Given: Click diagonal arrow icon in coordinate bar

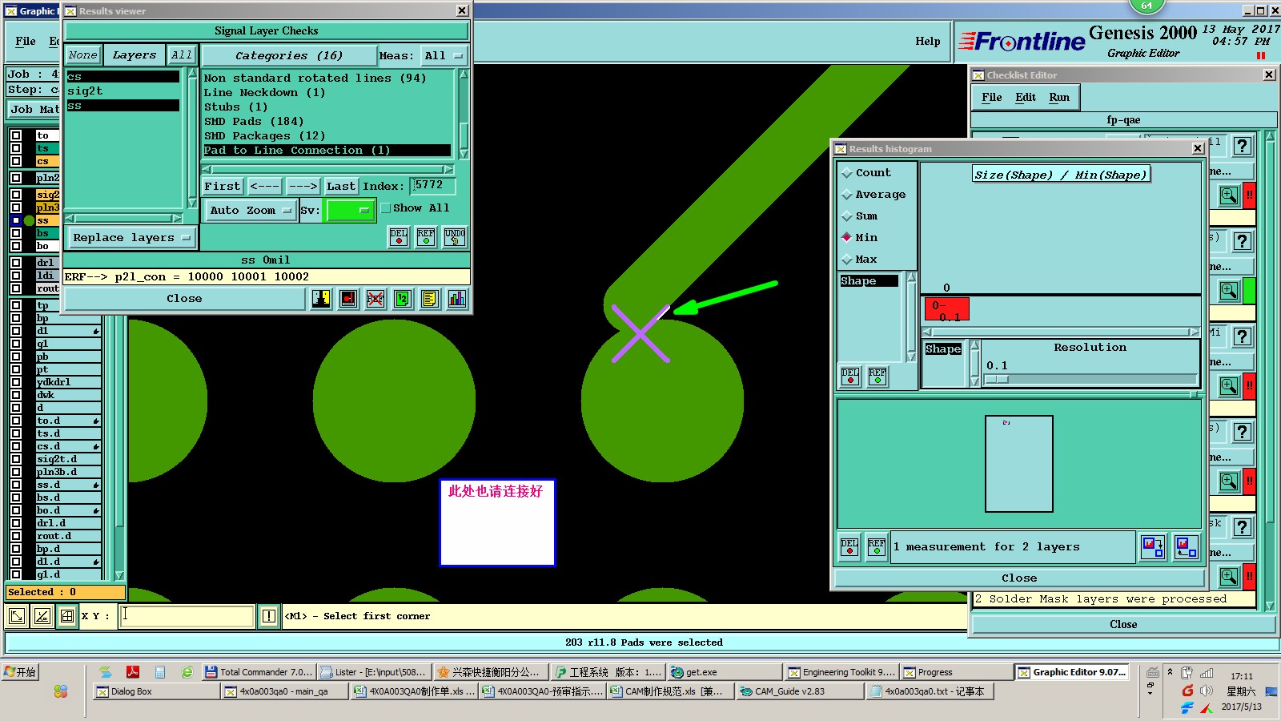Looking at the screenshot, I should click(x=16, y=616).
